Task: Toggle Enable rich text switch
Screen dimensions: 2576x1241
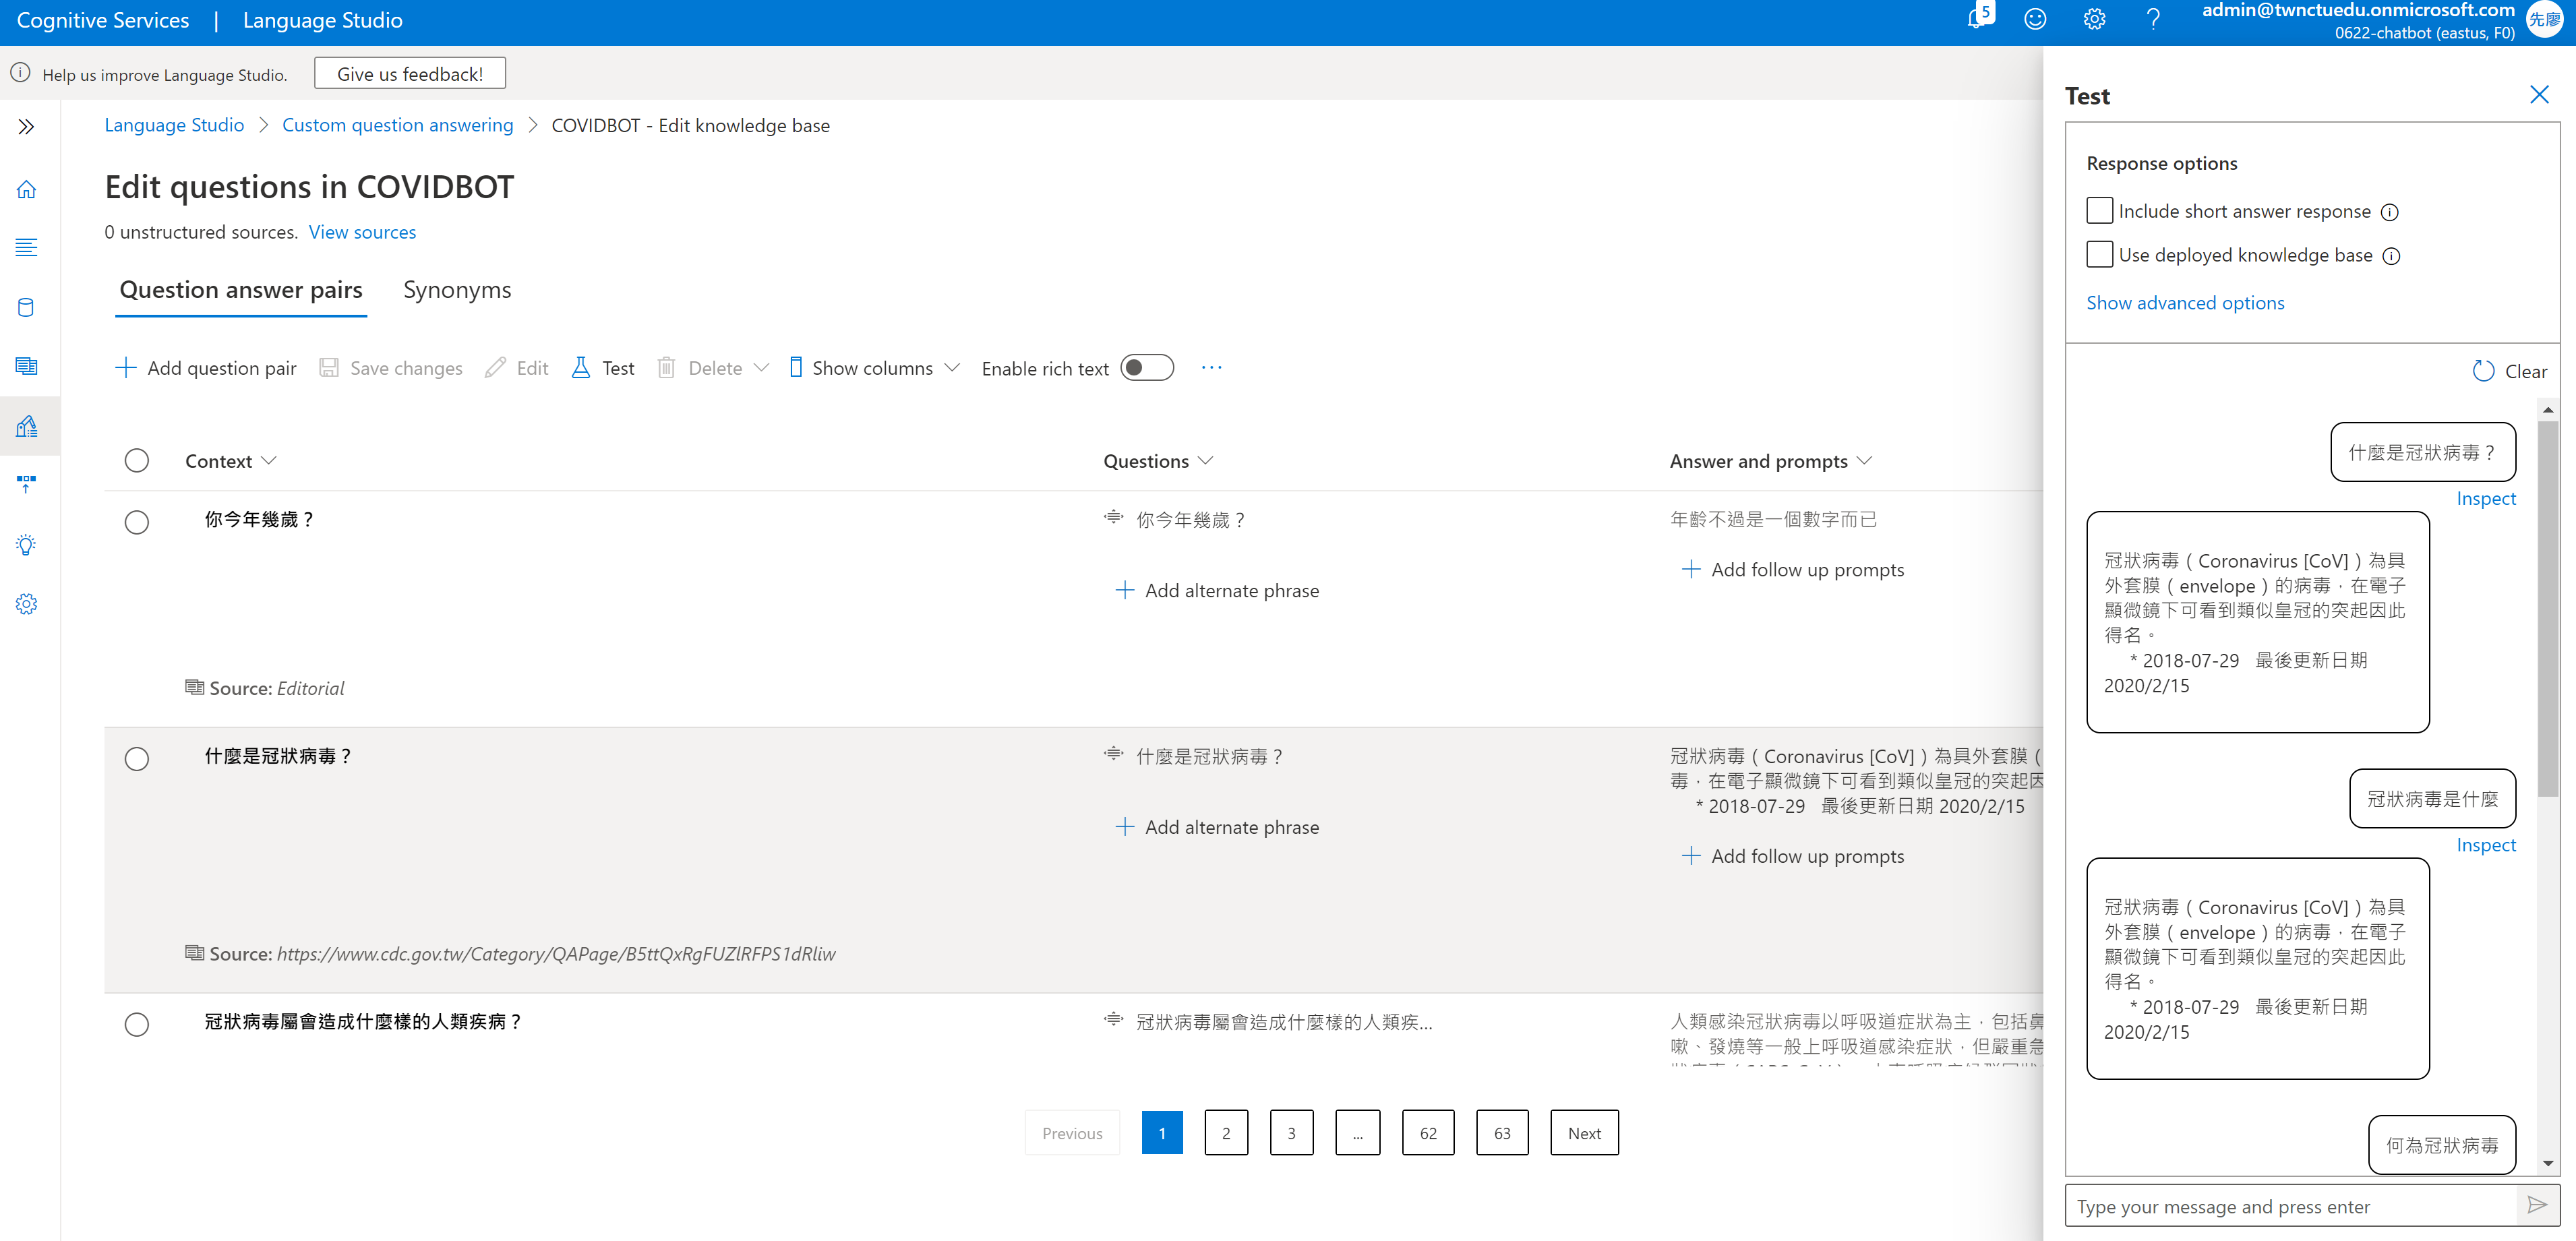Action: tap(1147, 368)
